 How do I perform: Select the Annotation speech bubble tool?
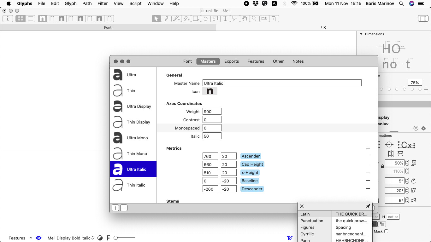coord(235,19)
